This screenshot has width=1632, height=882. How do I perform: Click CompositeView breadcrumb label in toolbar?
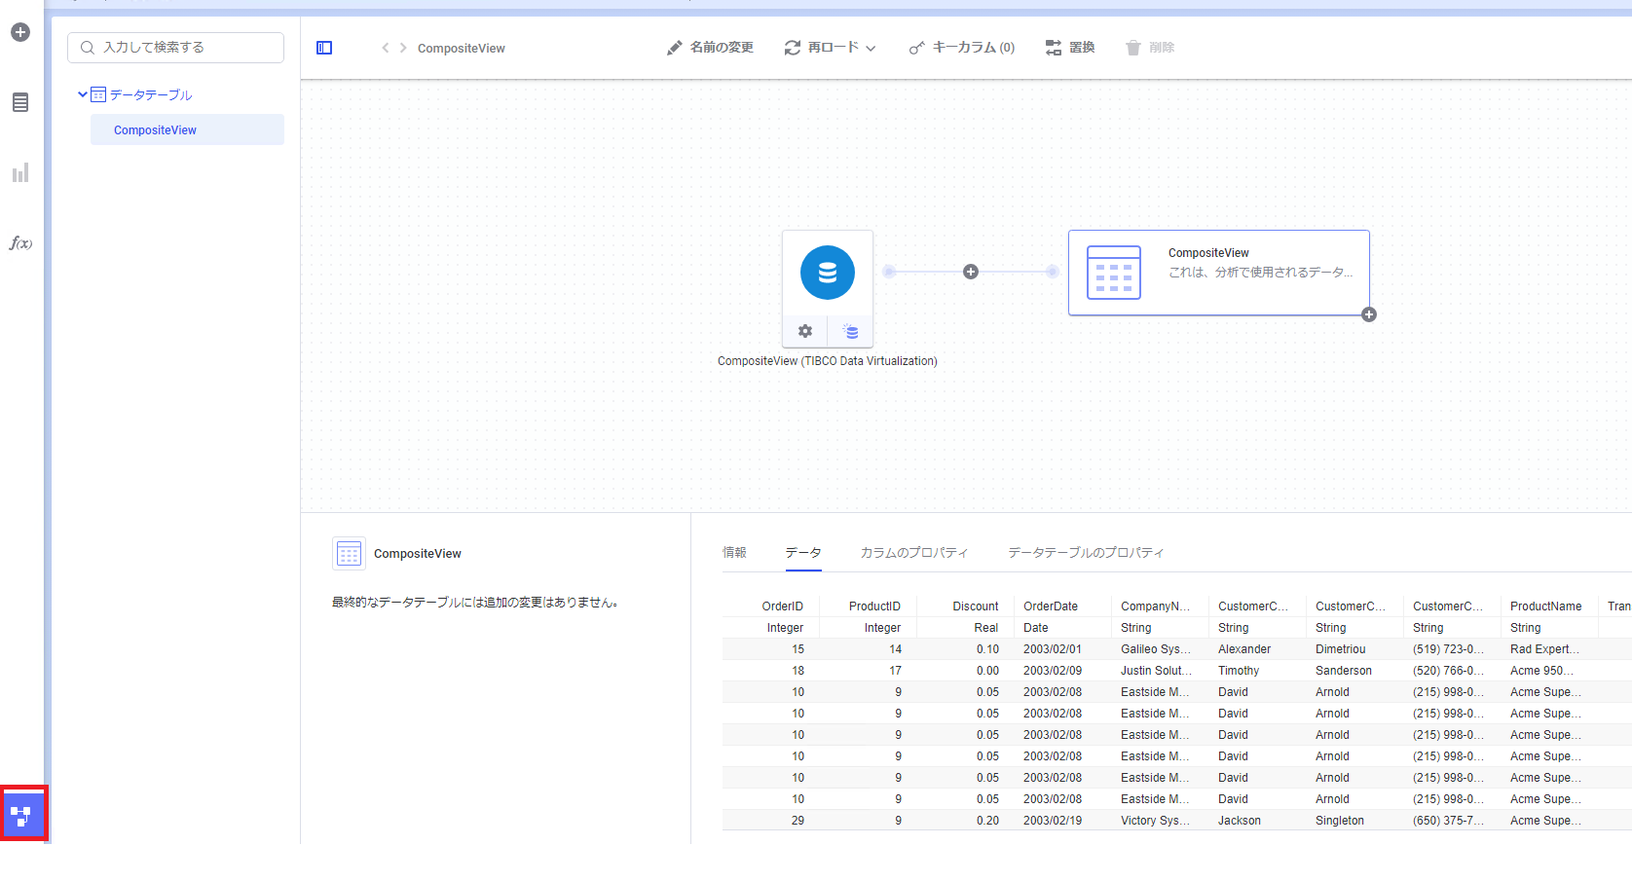click(x=462, y=48)
